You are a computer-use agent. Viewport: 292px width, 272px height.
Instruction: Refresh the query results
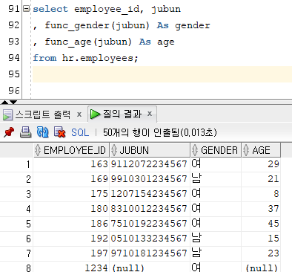(43, 132)
